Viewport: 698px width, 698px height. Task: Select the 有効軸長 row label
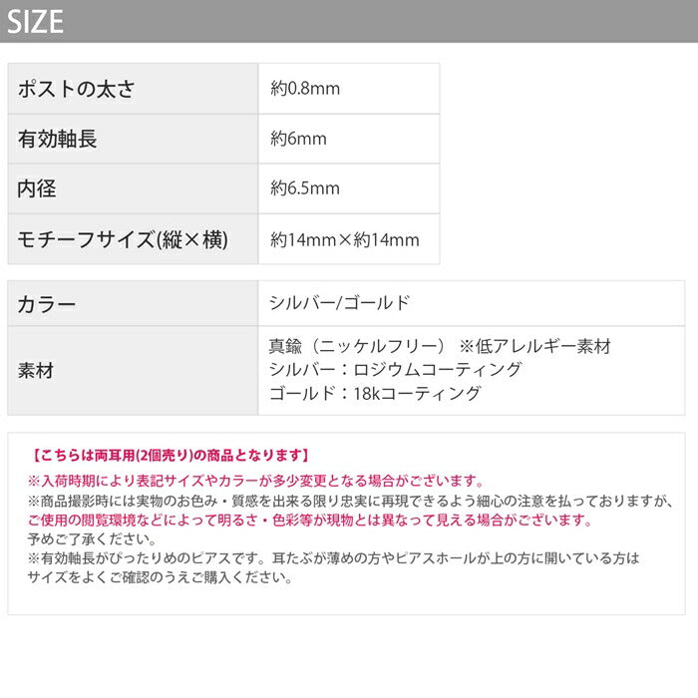pyautogui.click(x=58, y=139)
